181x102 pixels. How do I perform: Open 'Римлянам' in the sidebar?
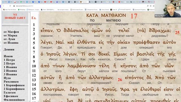(11, 82)
